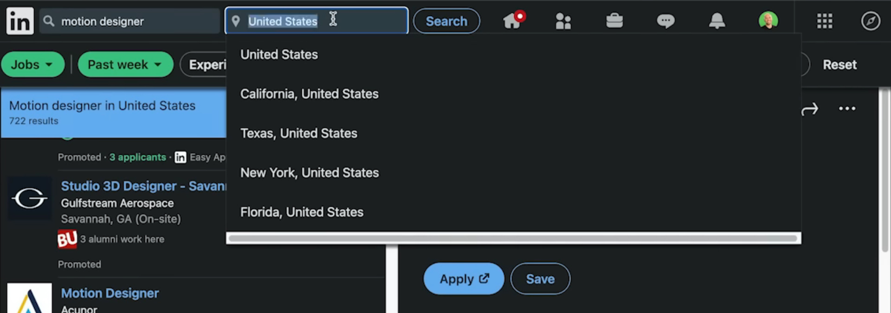The image size is (891, 313).
Task: Open the Experience level filter
Action: pos(203,64)
